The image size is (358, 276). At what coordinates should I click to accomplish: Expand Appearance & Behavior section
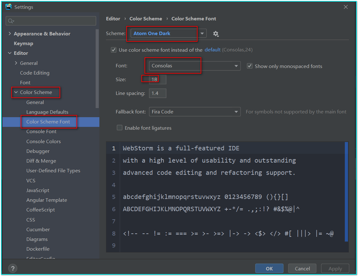click(x=10, y=34)
